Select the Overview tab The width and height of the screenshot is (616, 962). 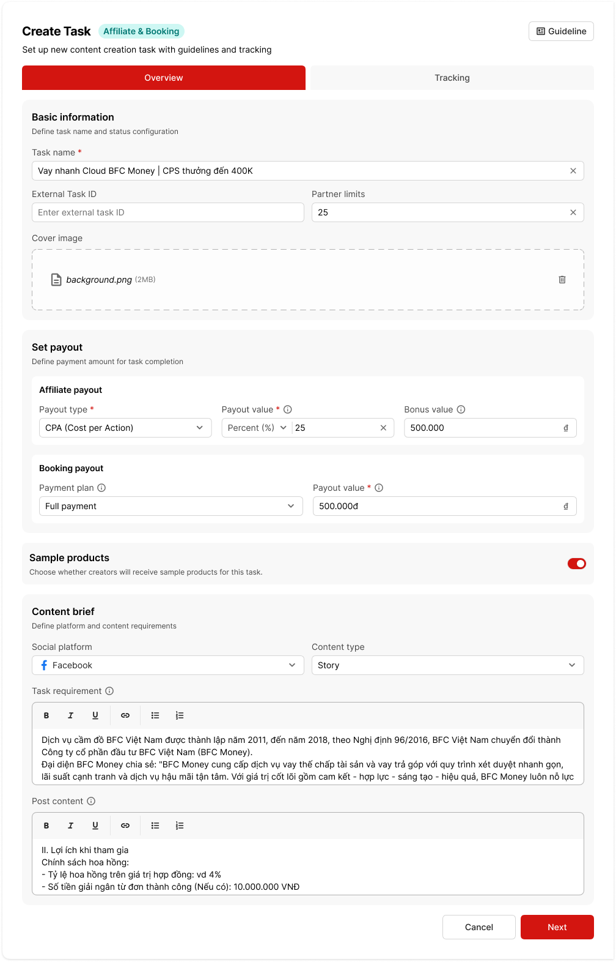pyautogui.click(x=164, y=78)
